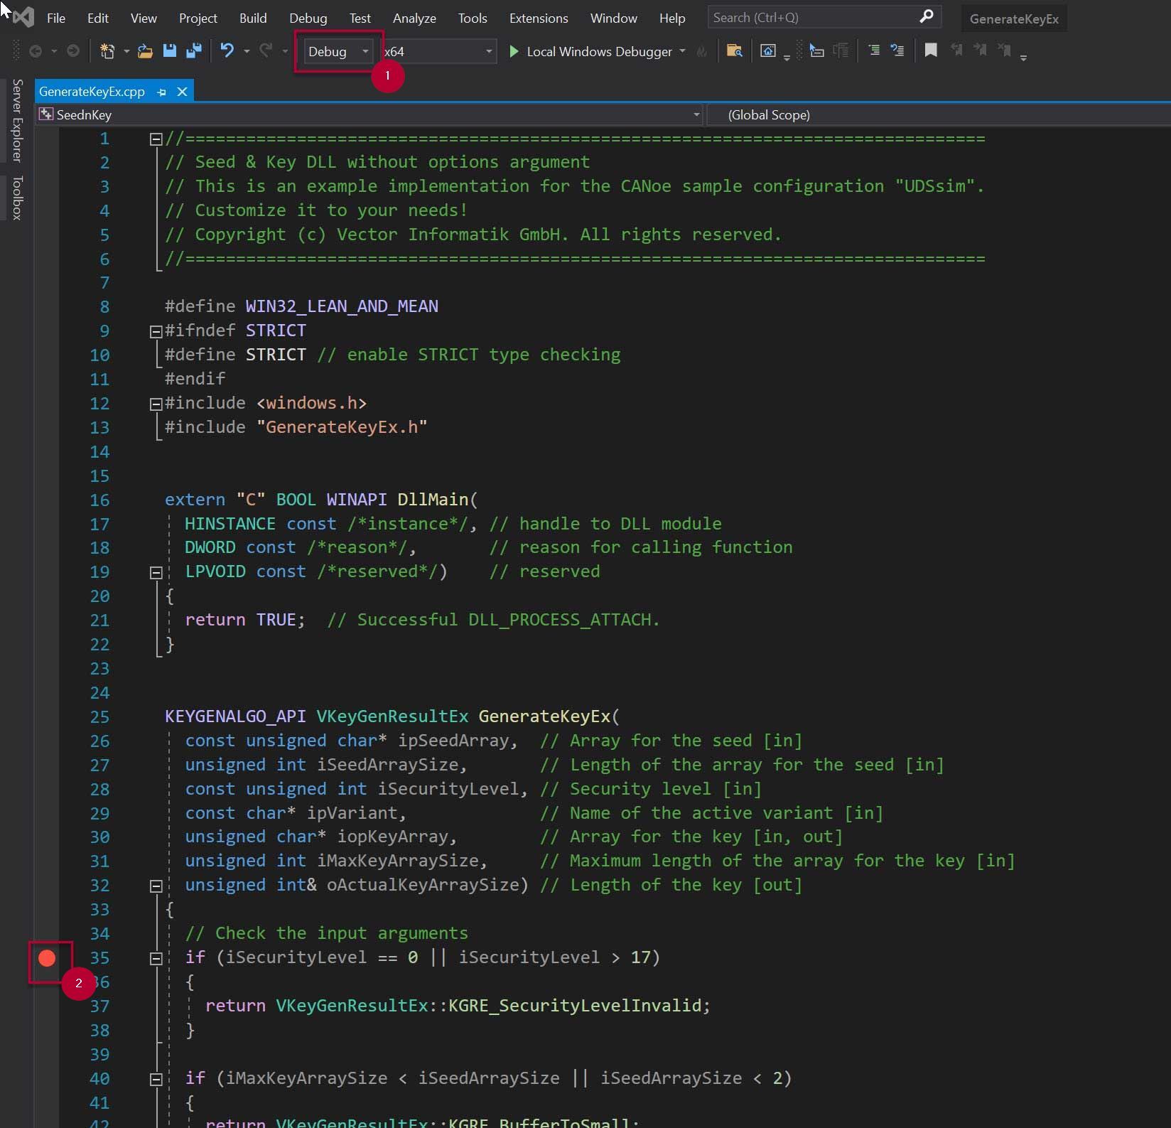Open the Server Explorer side panel
Viewport: 1171px width, 1128px height.
pyautogui.click(x=18, y=120)
